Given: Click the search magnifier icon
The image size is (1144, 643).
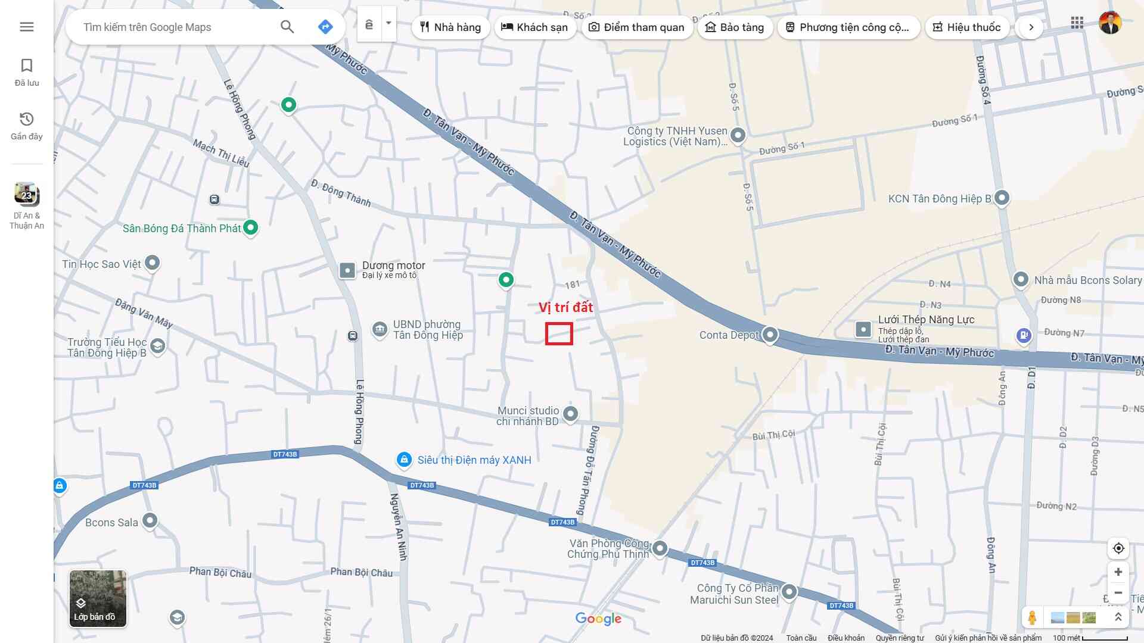Looking at the screenshot, I should (287, 27).
